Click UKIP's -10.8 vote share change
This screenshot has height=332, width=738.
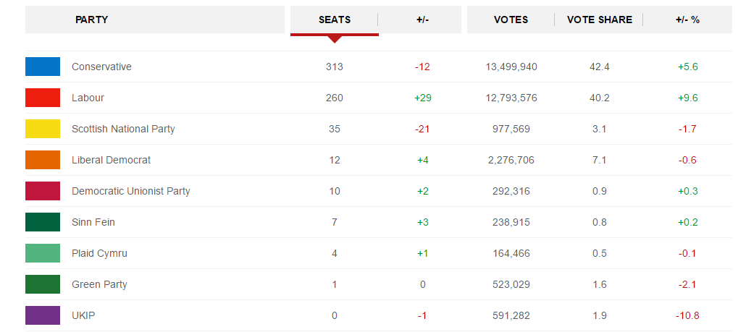tap(687, 315)
